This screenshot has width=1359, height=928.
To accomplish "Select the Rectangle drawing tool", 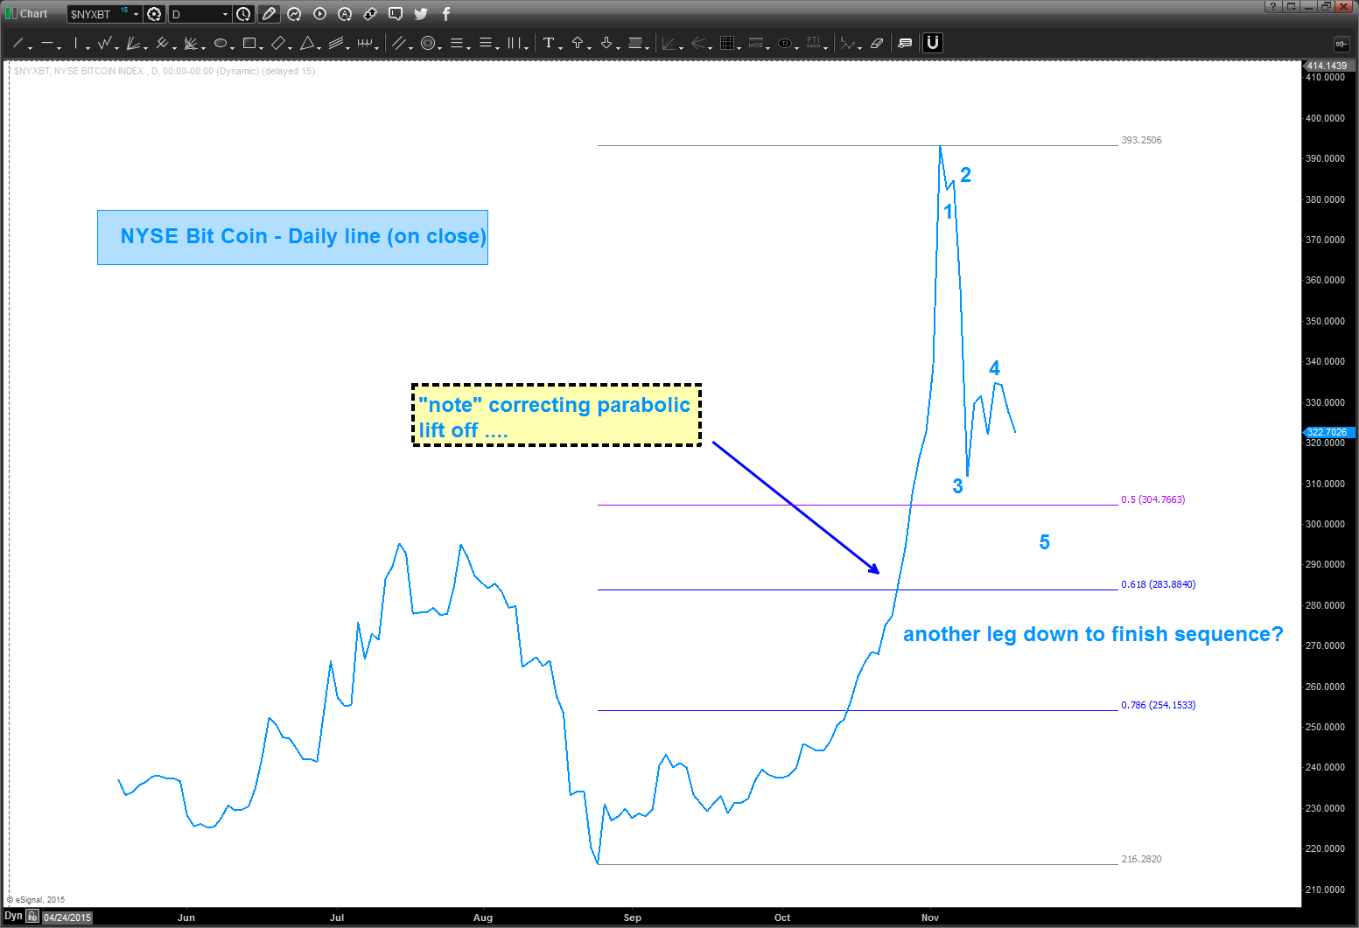I will coord(249,42).
